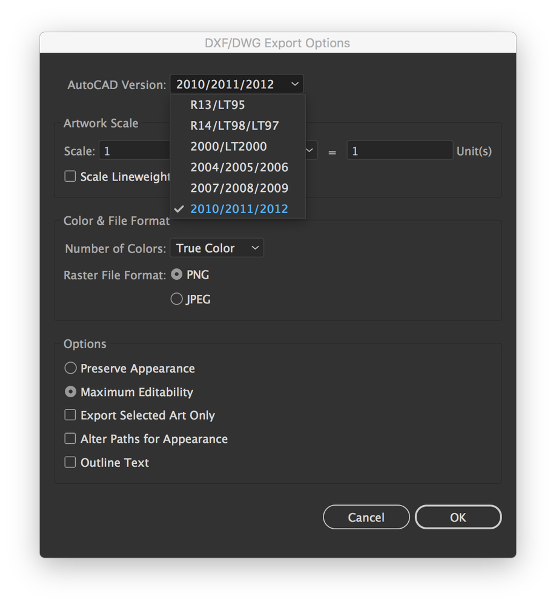This screenshot has height=605, width=556.
Task: Confirm export with the OK button
Action: click(x=458, y=517)
